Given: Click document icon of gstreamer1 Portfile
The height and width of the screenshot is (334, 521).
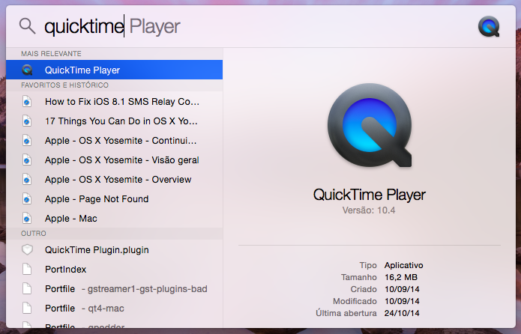Looking at the screenshot, I should tap(27, 289).
